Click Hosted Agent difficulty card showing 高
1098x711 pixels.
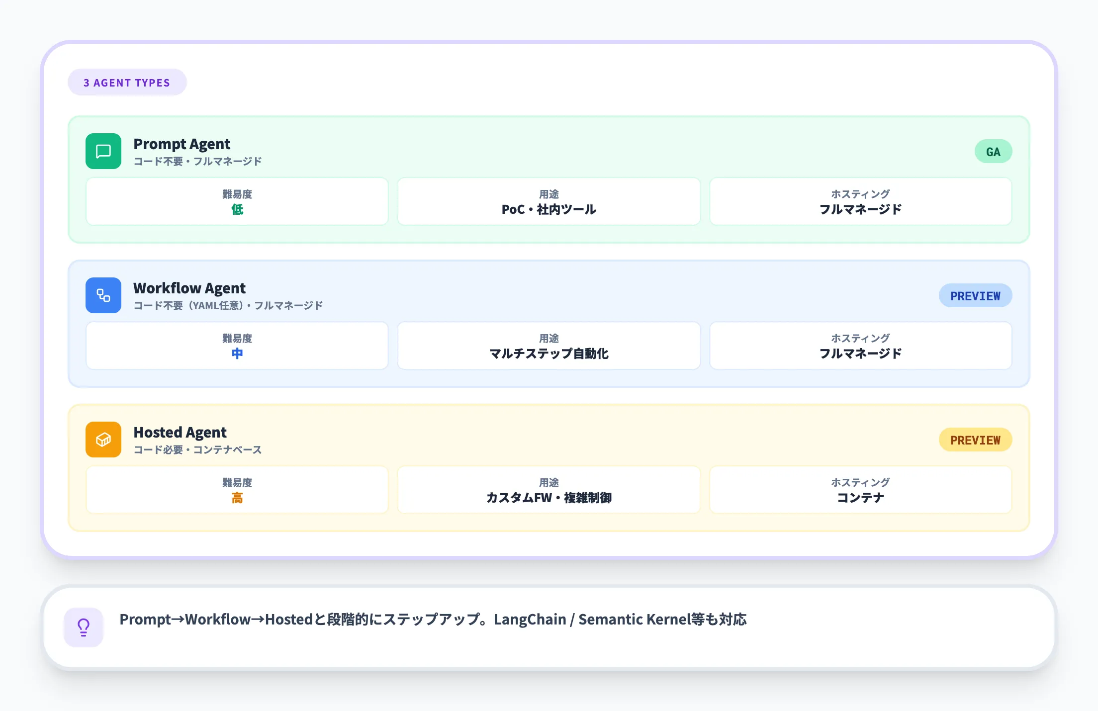coord(237,490)
